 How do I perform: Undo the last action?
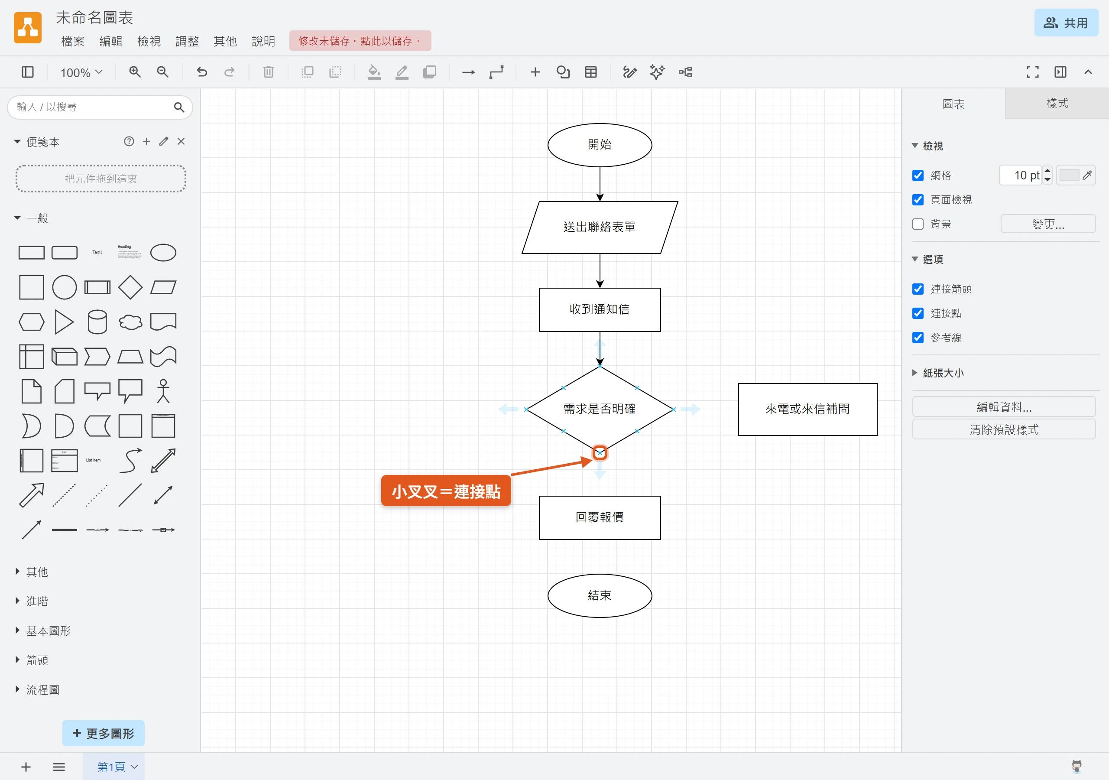(x=201, y=72)
